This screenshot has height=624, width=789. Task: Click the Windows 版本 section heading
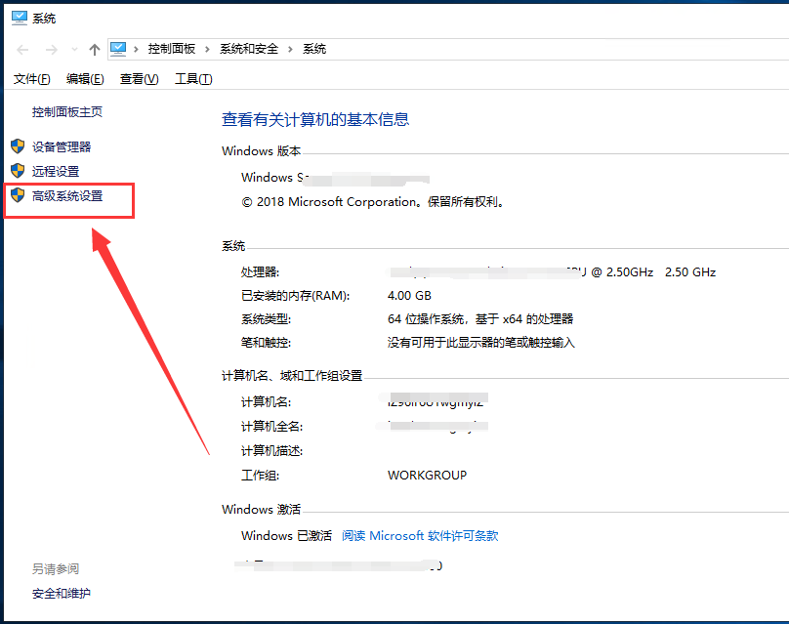pos(261,151)
